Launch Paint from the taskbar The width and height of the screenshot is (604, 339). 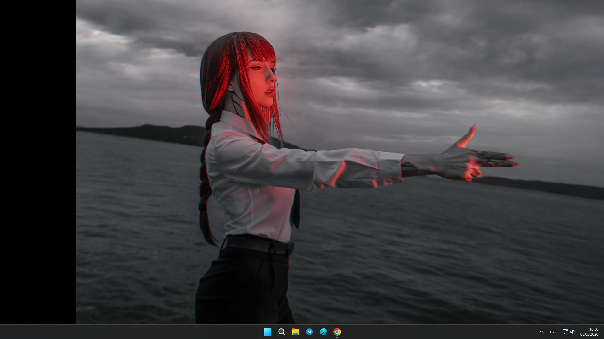click(x=323, y=332)
